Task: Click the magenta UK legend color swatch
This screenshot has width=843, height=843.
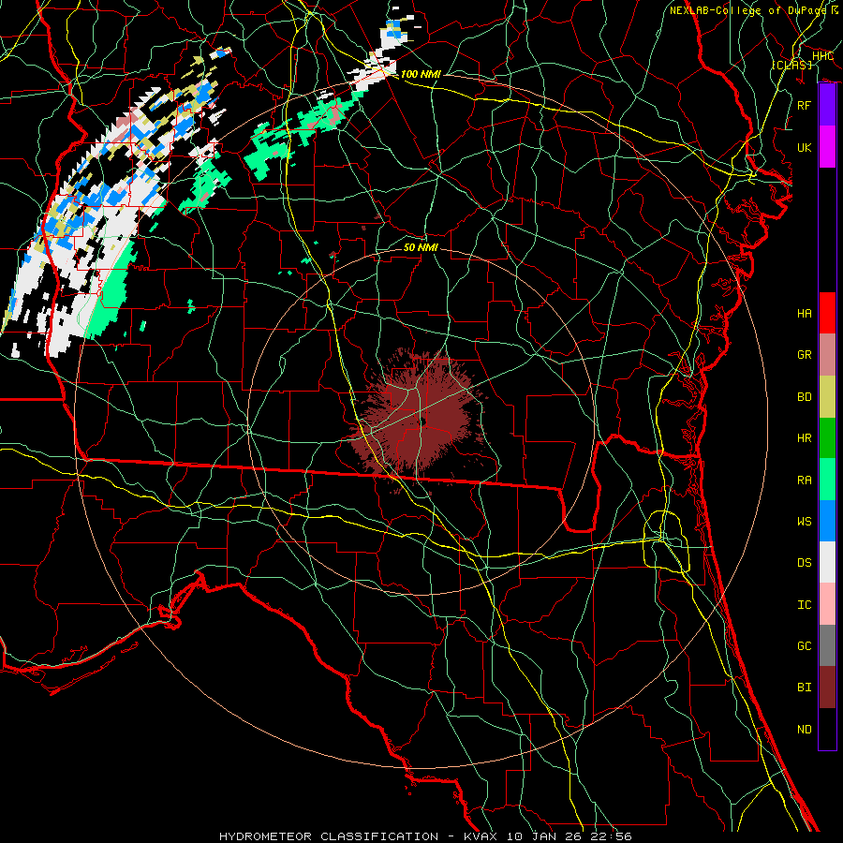Action: (x=827, y=147)
